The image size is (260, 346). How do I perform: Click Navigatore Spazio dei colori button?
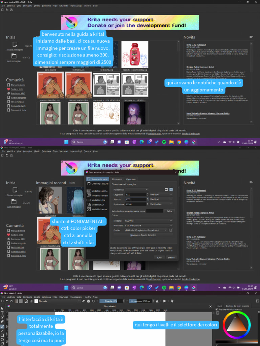pos(143,235)
